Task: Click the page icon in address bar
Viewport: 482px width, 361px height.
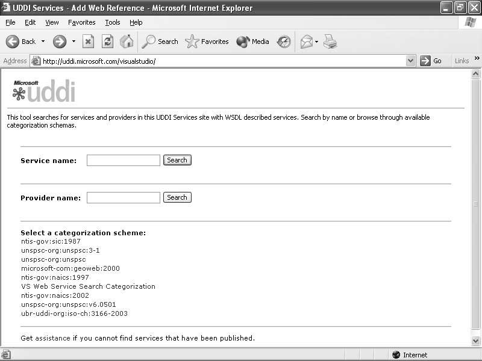Action: 36,61
